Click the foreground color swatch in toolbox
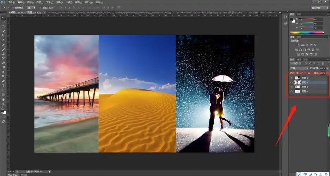 pyautogui.click(x=3, y=111)
